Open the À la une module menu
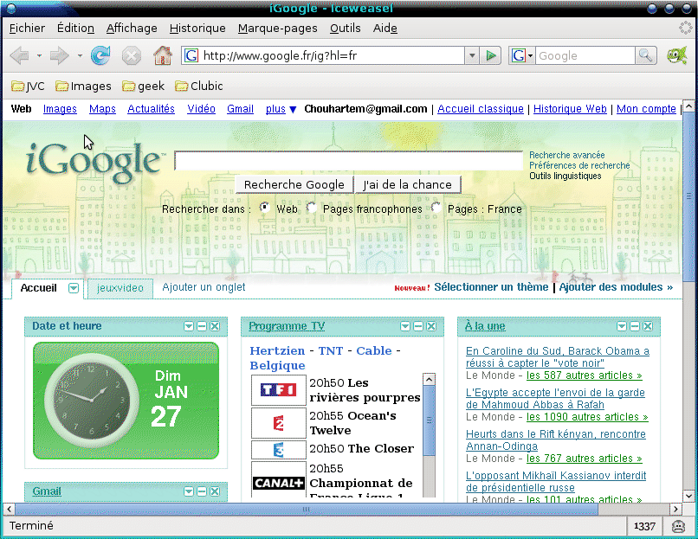The height and width of the screenshot is (539, 698). click(x=622, y=326)
